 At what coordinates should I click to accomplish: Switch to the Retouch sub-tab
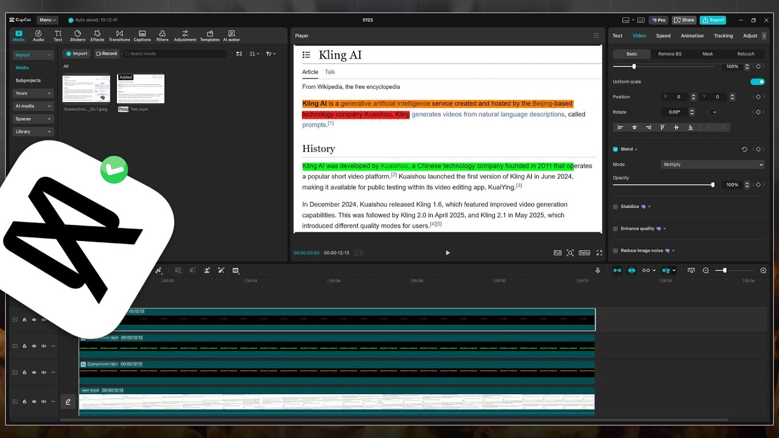746,54
